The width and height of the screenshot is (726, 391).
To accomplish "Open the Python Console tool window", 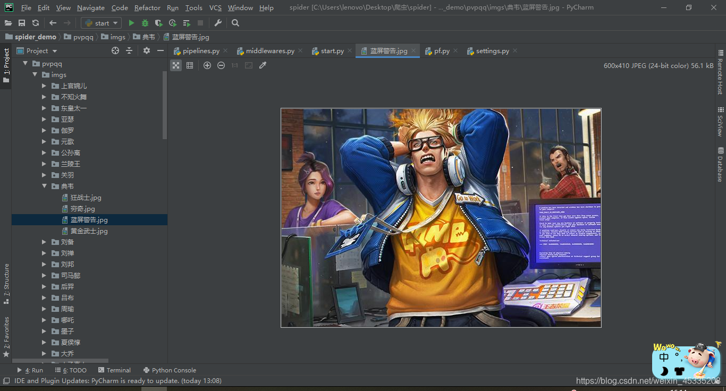I will [x=170, y=370].
